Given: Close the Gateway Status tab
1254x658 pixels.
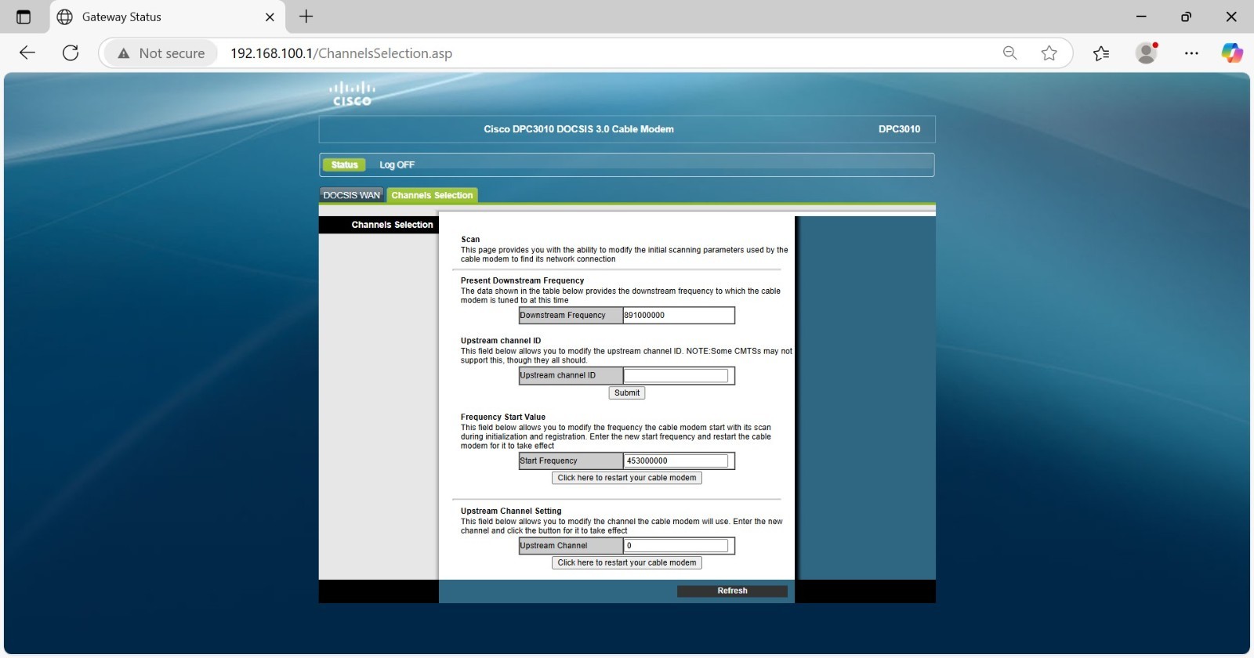Looking at the screenshot, I should click(x=270, y=16).
